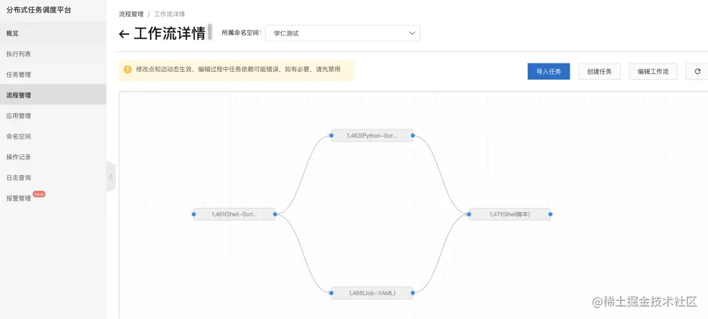This screenshot has width=708, height=319.
Task: Click the right port of node 1,463
Action: coord(413,135)
